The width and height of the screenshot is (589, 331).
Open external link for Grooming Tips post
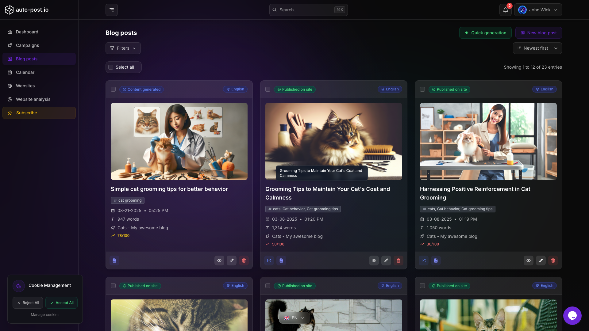269,260
